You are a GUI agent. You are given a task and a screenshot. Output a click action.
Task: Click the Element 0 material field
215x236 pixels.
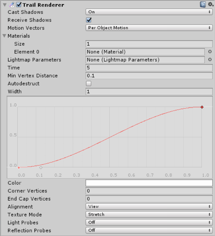145,52
